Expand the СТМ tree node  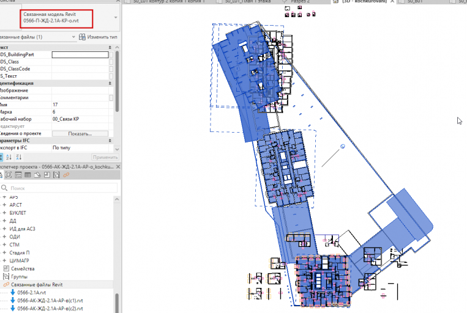coord(4,245)
